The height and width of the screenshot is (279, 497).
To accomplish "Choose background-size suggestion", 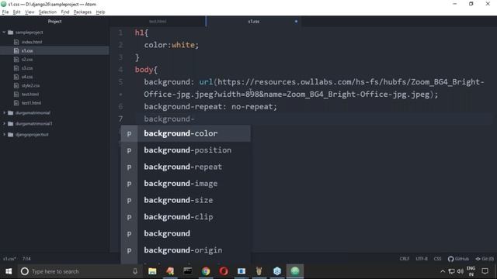I will coord(186,200).
